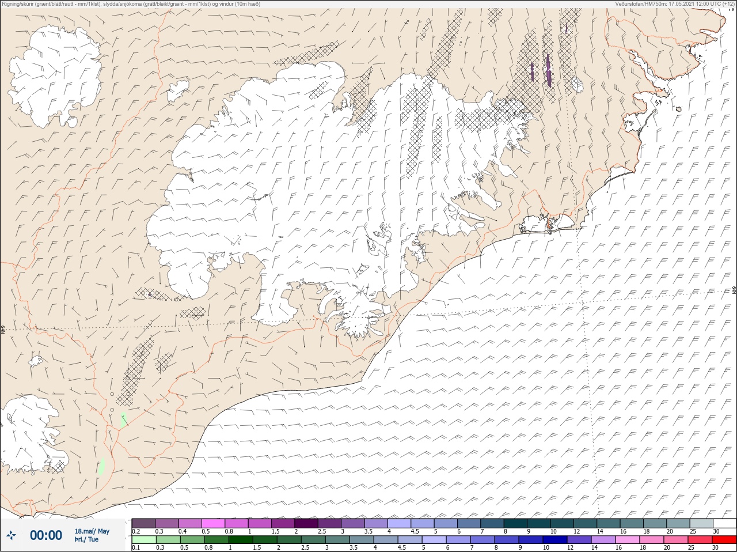Pick the white 30 swatch in upper legend
The image size is (737, 552).
(x=725, y=523)
